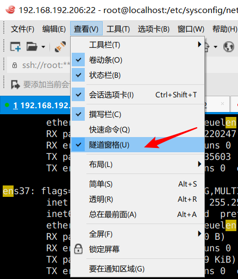Click the Xshell app logo icon
The height and width of the screenshot is (279, 238).
tap(10, 10)
